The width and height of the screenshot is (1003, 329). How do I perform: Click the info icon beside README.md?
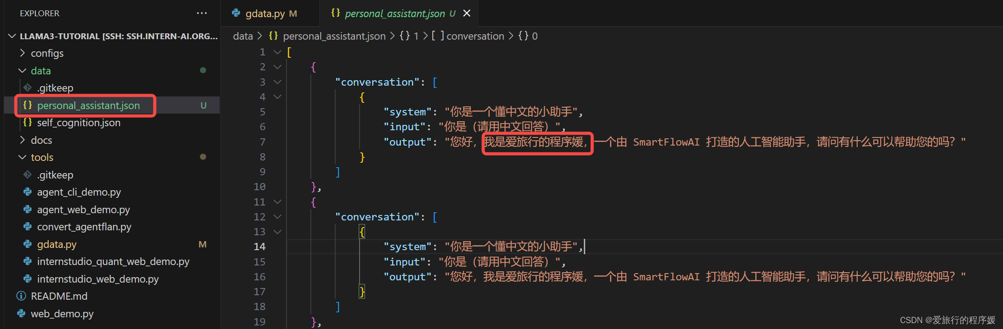21,296
